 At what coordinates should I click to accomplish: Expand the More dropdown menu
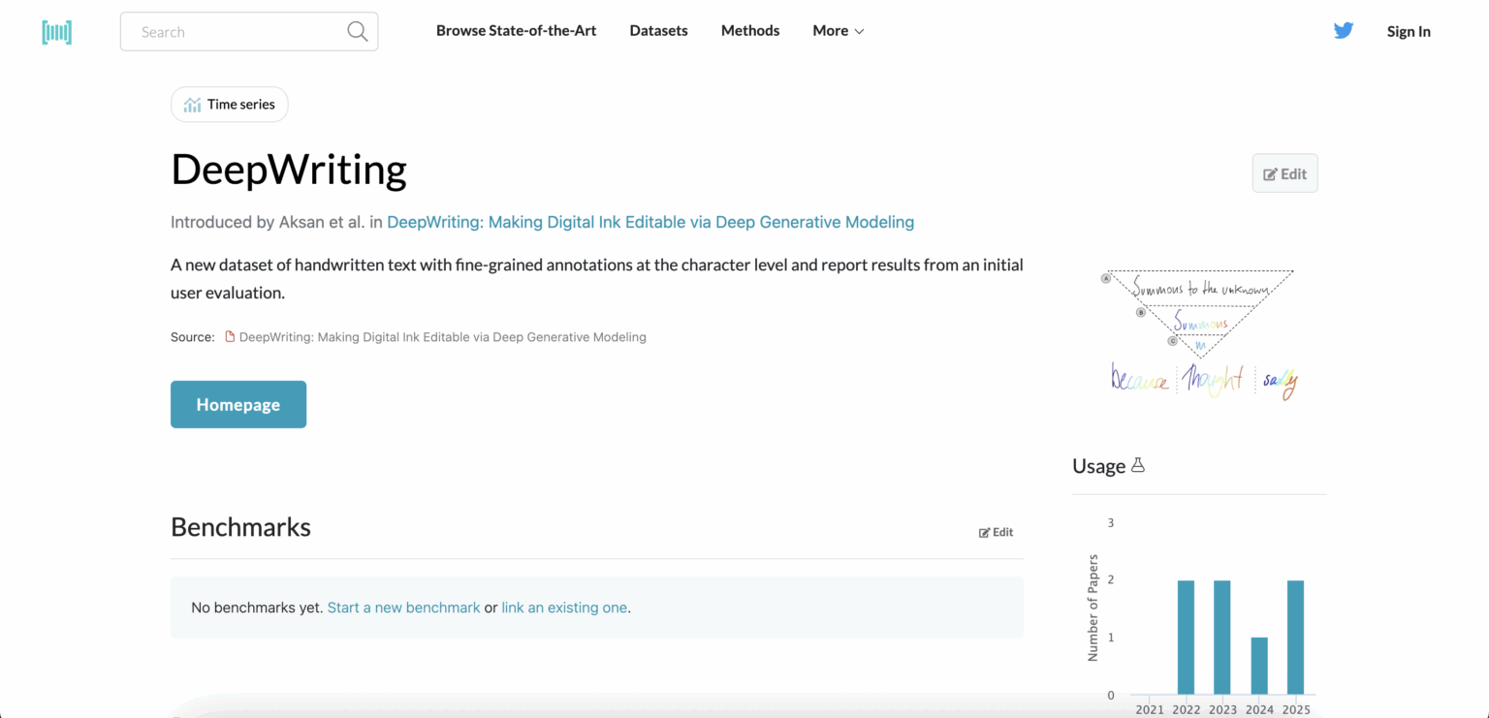pos(838,31)
